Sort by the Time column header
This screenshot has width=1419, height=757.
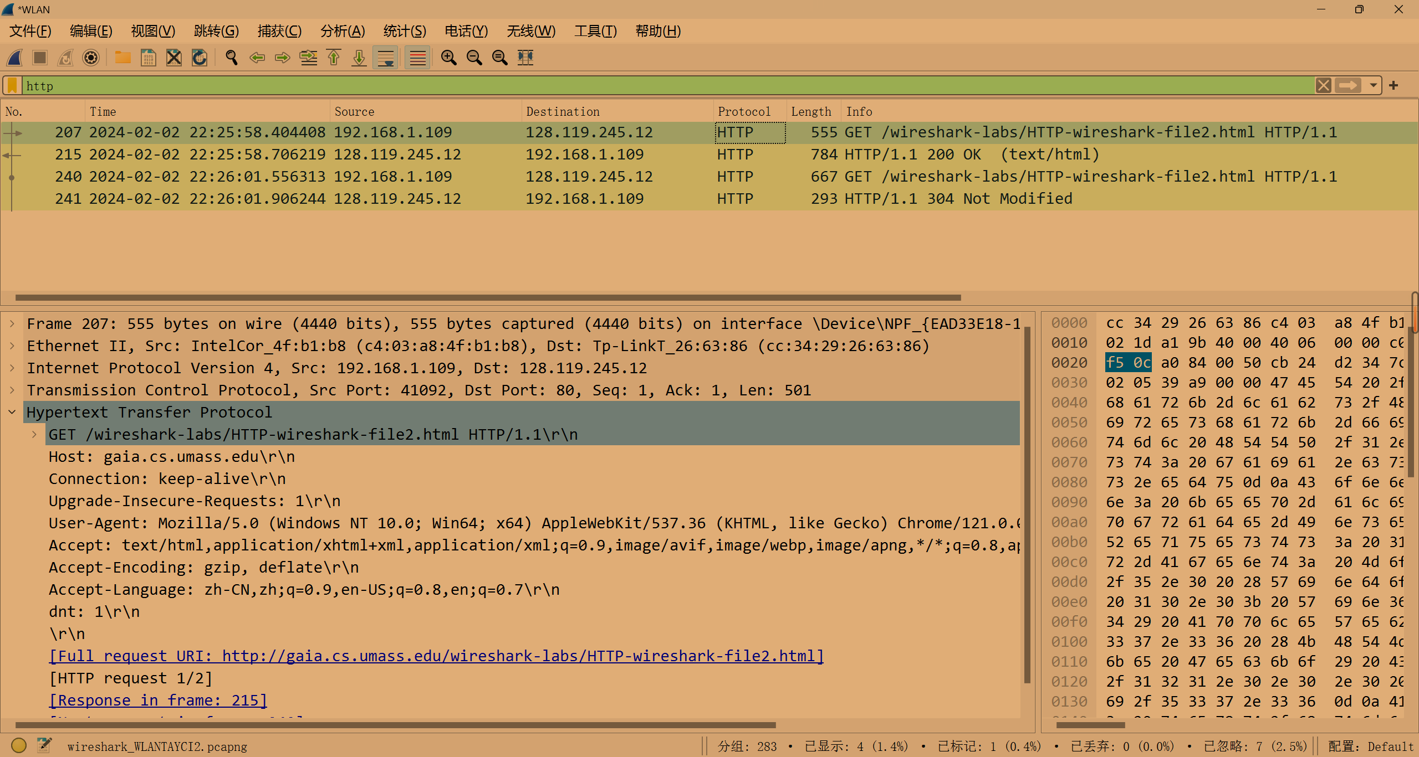pos(208,112)
